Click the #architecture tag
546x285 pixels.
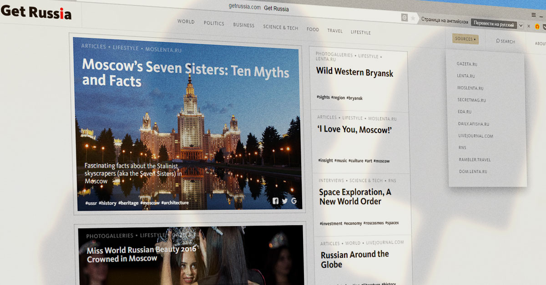(x=175, y=202)
